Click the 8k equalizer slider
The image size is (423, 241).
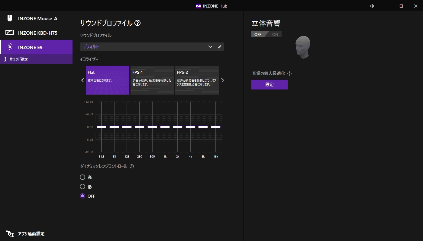[203, 127]
